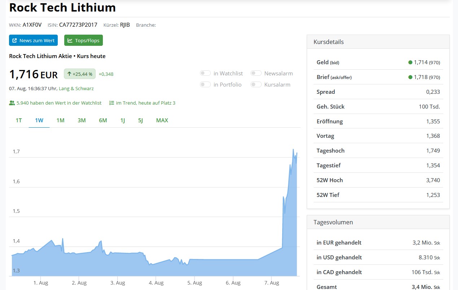Click the green dot next to Brief price
The width and height of the screenshot is (458, 290).
click(x=410, y=77)
